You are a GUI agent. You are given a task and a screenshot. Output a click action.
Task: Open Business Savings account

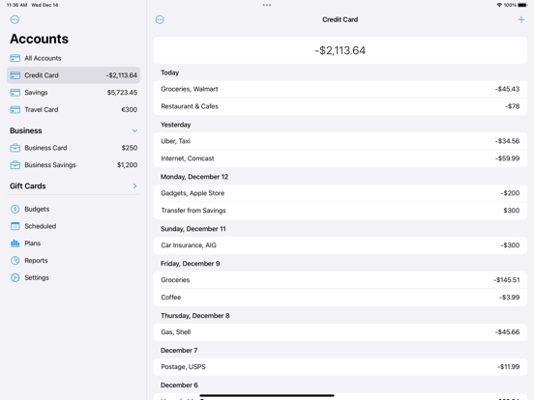pos(74,165)
